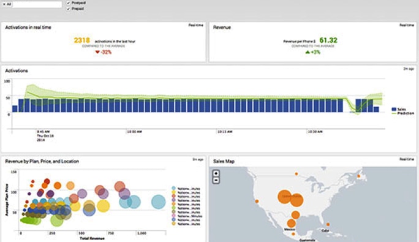This screenshot has height=242, width=419.
Task: Click the Activations in real time title
Action: click(28, 28)
